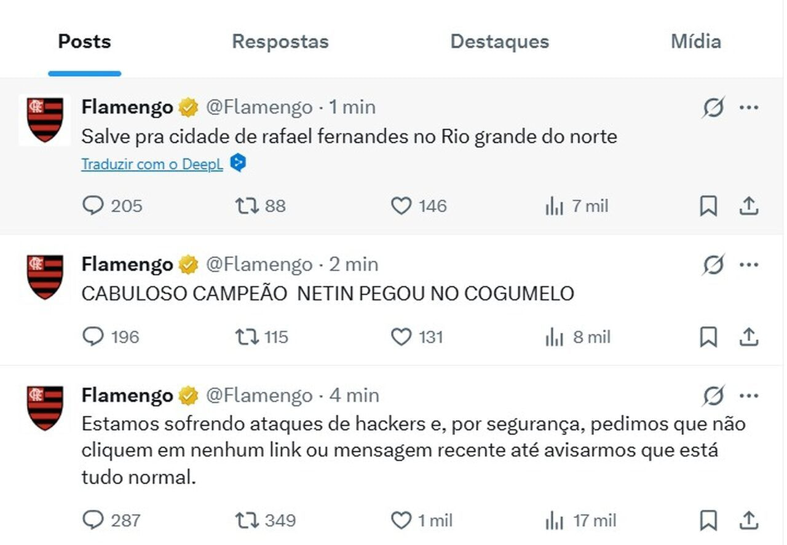Screen dimensions: 787x545
Task: Click the DeepL translator icon
Action: (238, 162)
